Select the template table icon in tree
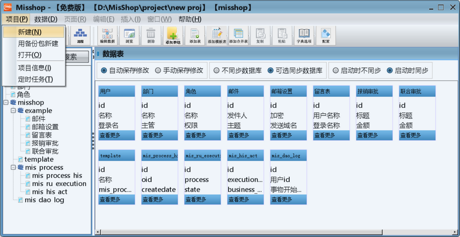 [20, 160]
